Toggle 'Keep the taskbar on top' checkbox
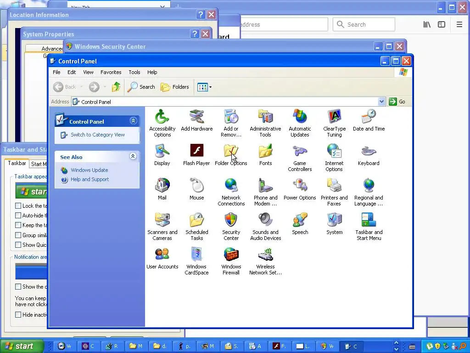The width and height of the screenshot is (470, 353). click(x=18, y=225)
